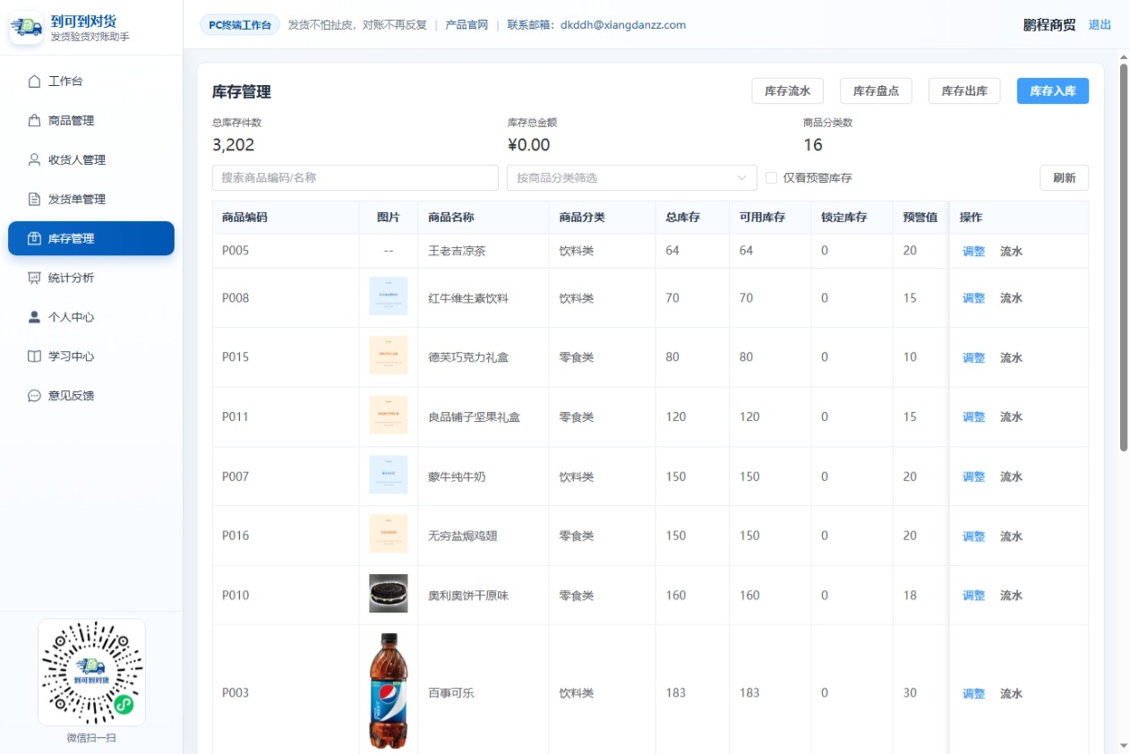
Task: Click 退出 to log out
Action: pyautogui.click(x=1100, y=25)
